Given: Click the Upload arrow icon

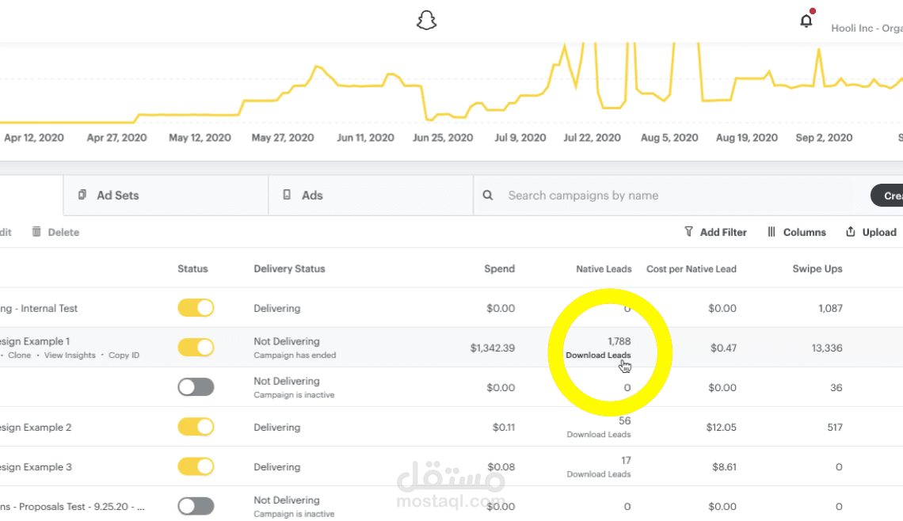Looking at the screenshot, I should (851, 231).
